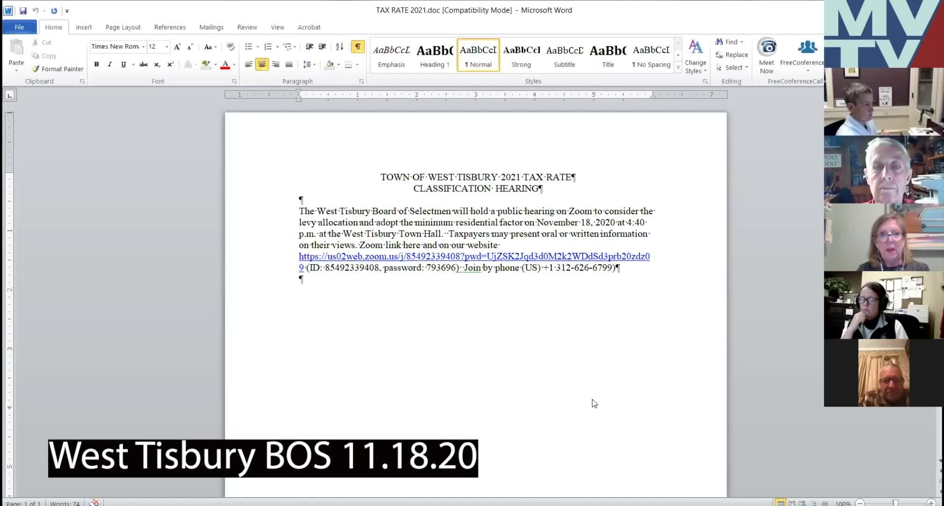The height and width of the screenshot is (506, 944).
Task: Expand the Customize Quick Access Toolbar arrow
Action: tap(67, 11)
